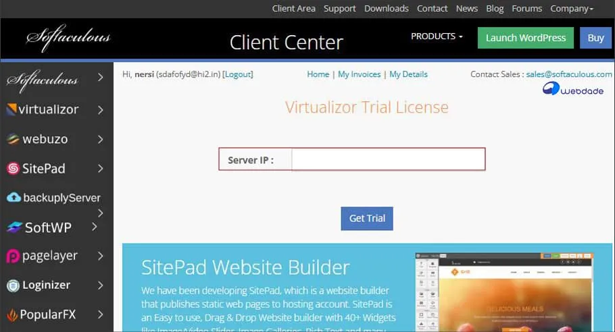Open Forums in top navigation

(x=526, y=9)
